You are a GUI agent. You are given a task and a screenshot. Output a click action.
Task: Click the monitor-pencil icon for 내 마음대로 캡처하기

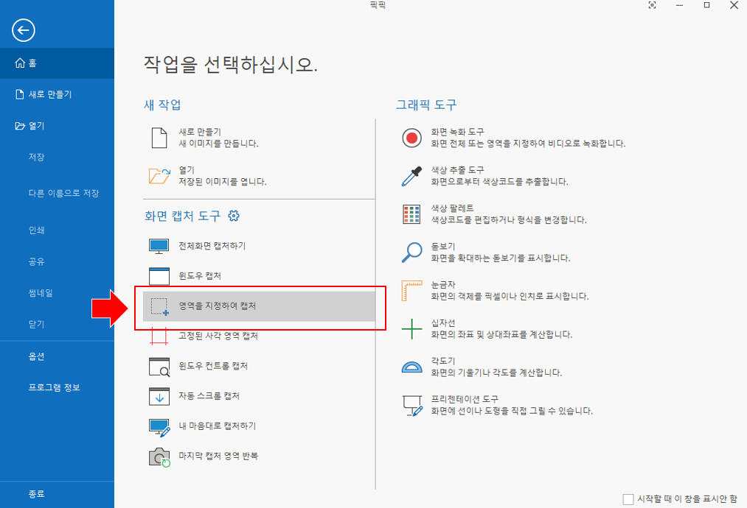click(x=159, y=427)
